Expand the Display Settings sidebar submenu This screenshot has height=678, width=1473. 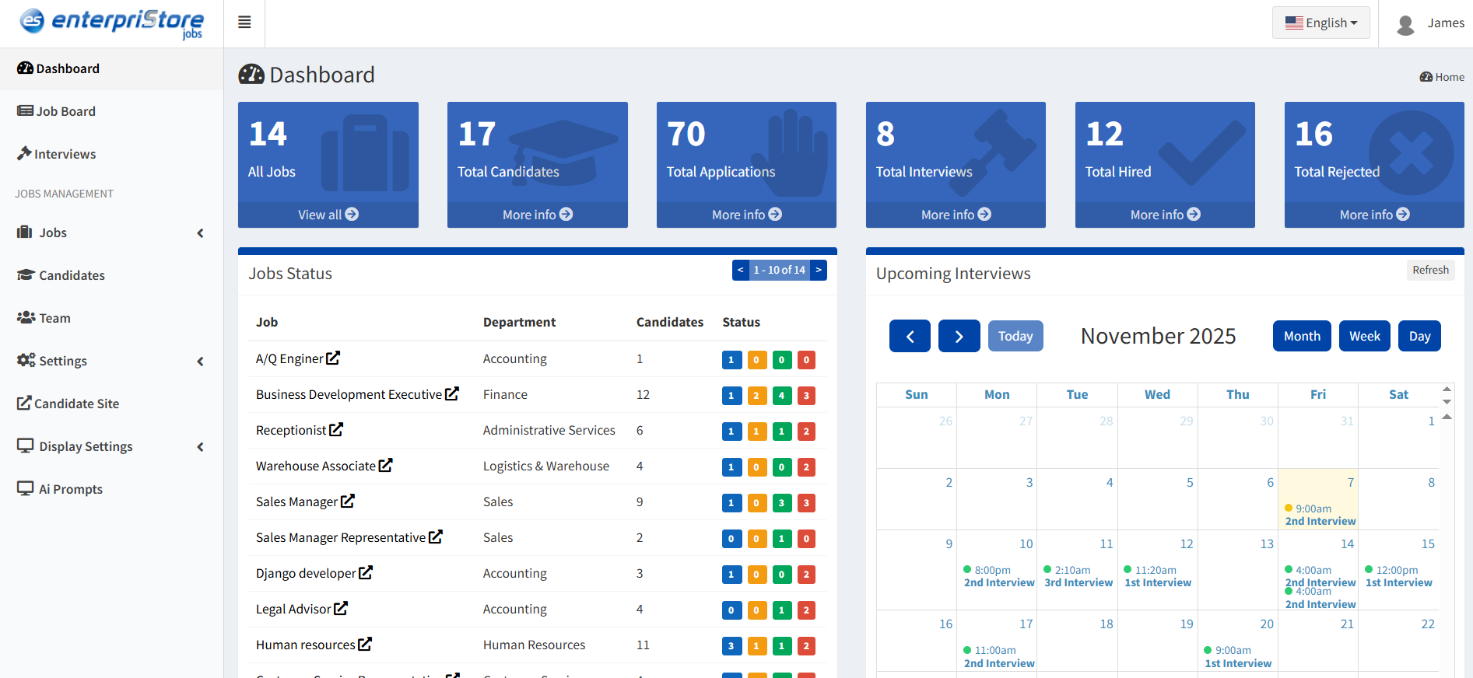(200, 446)
